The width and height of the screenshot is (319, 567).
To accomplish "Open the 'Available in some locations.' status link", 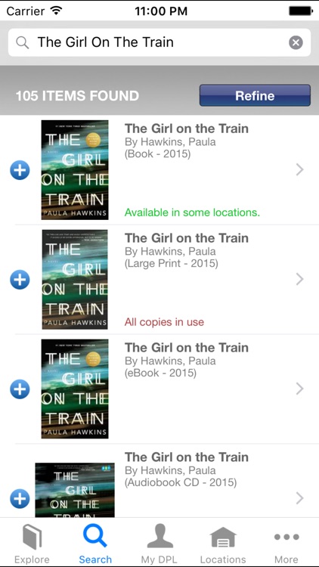I will pyautogui.click(x=192, y=212).
